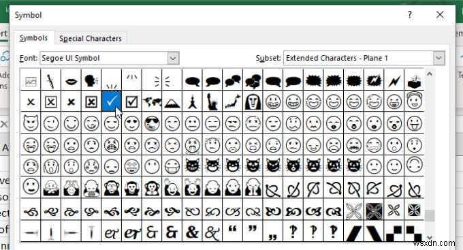Viewport: 463px width, 250px height.
Task: Select the grinning cat face symbol
Action: pyautogui.click(x=192, y=166)
